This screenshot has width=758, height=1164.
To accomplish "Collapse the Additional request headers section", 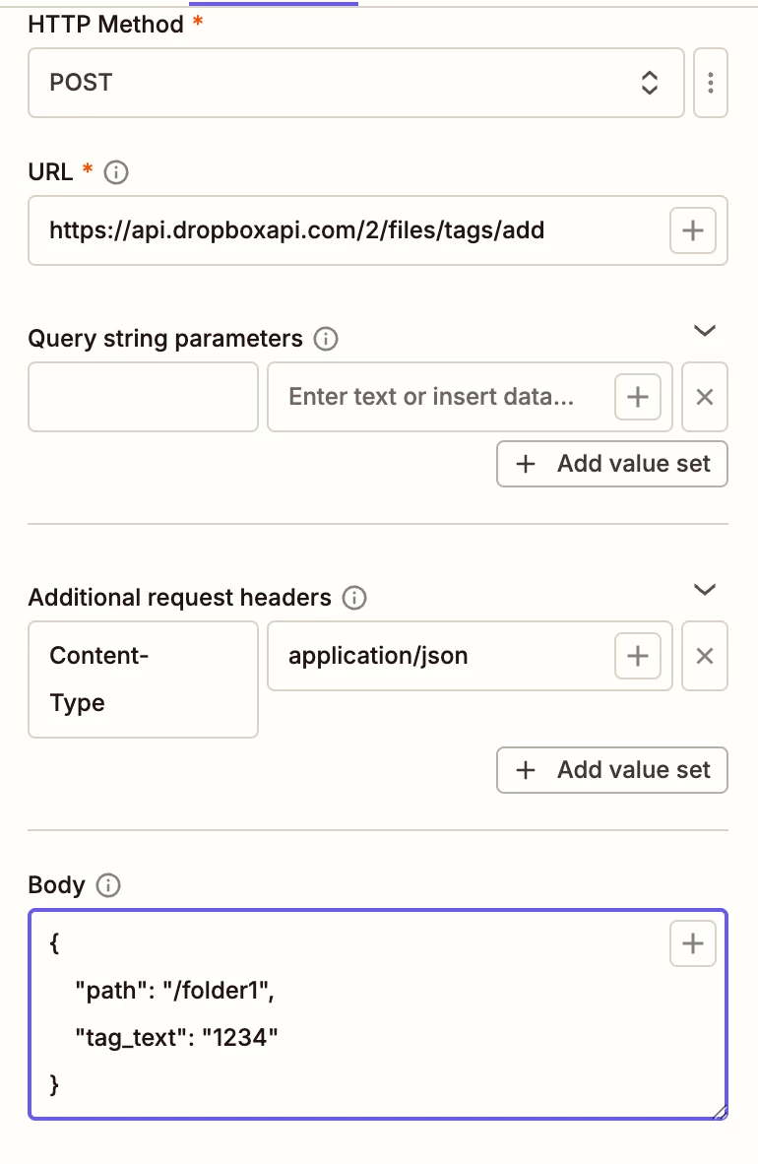I will [x=704, y=590].
